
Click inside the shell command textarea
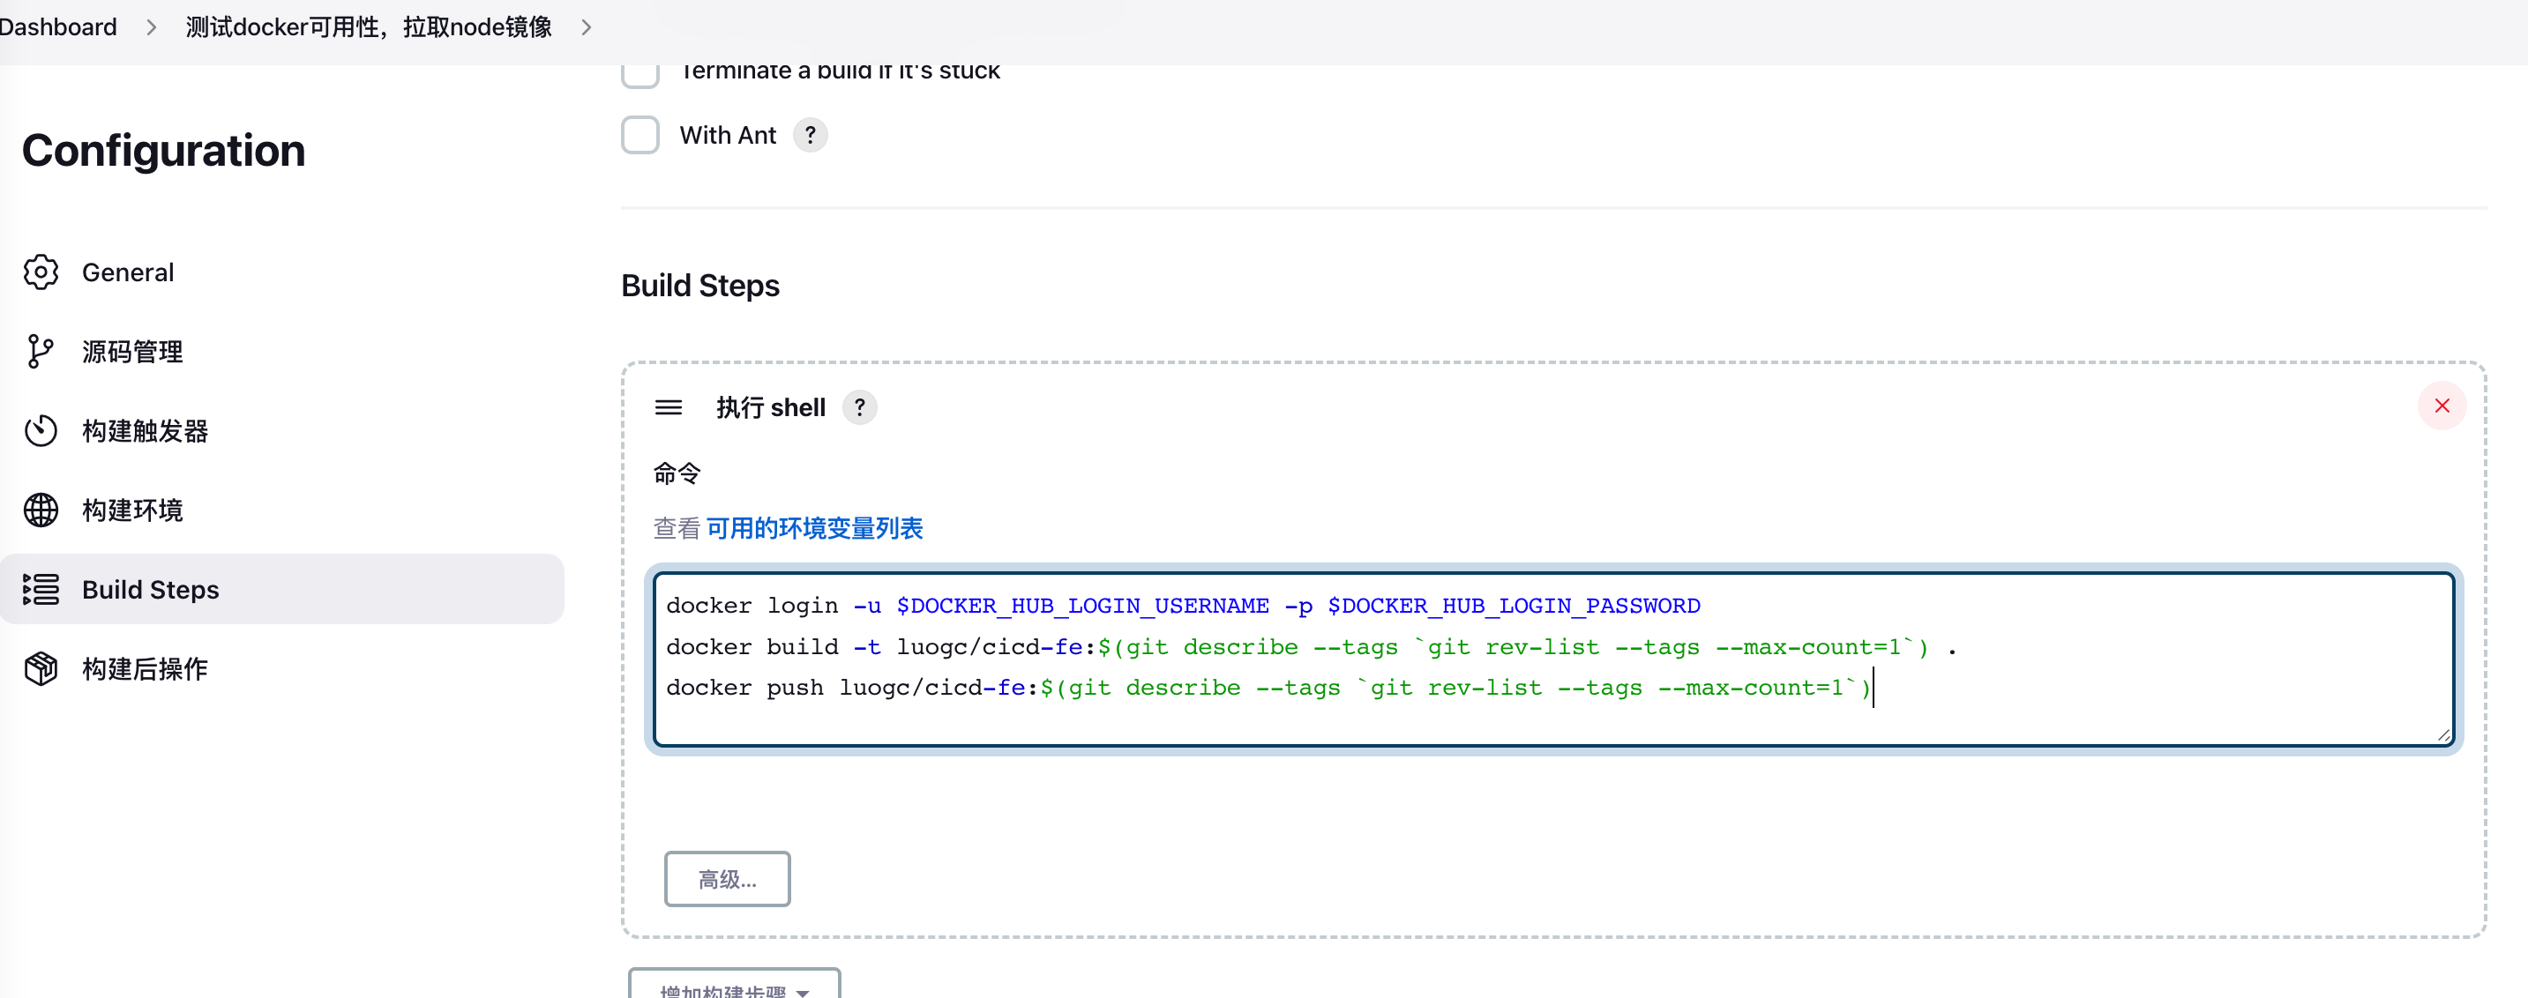point(1551,717)
